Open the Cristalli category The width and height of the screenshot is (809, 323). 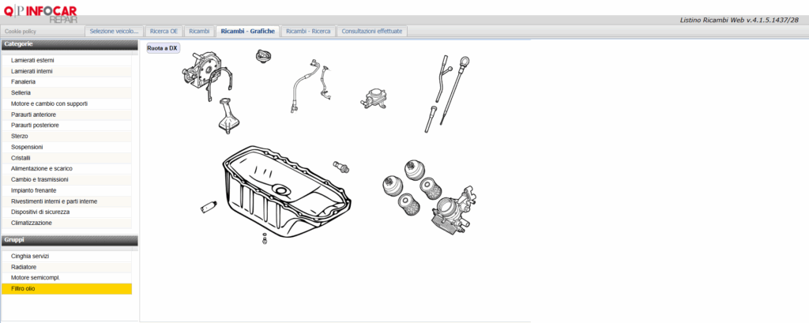point(66,158)
